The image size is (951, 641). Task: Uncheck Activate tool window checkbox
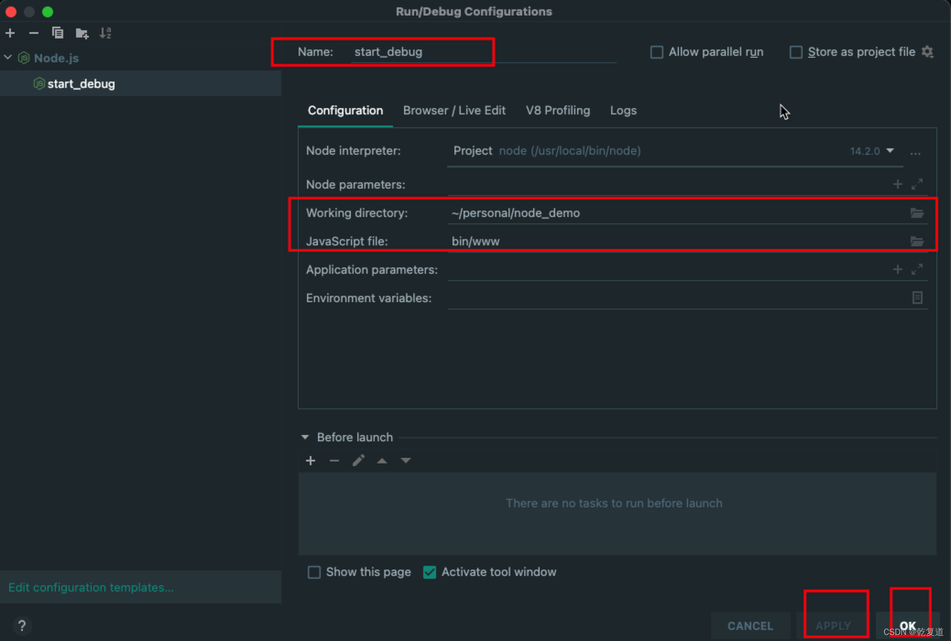pyautogui.click(x=429, y=572)
